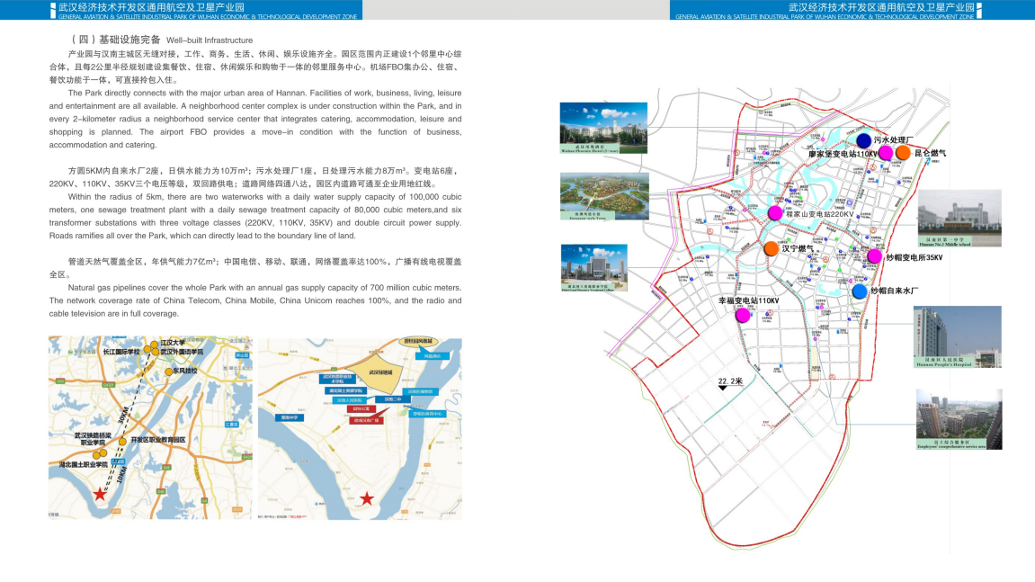The width and height of the screenshot is (1035, 582).
Task: Click paragraph starting 'The Park directly connects'
Action: 254,119
